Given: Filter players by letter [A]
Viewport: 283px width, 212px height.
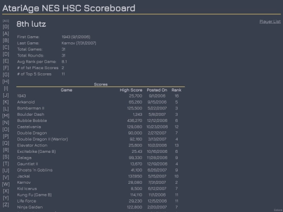Looking at the screenshot, I should [6, 34].
